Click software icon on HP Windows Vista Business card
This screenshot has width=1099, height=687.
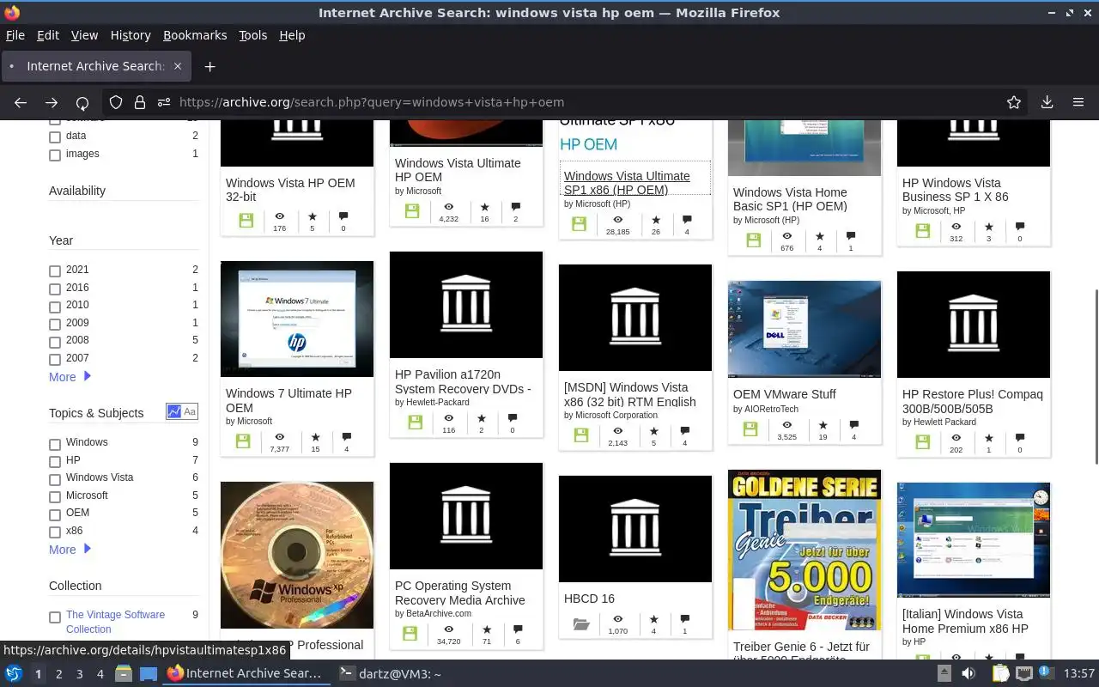(x=922, y=231)
